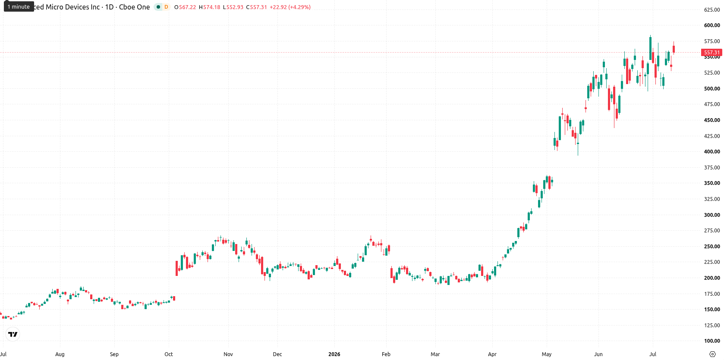Click the Oct label on the time axis
Viewport: 724px width, 360px height.
coord(169,354)
